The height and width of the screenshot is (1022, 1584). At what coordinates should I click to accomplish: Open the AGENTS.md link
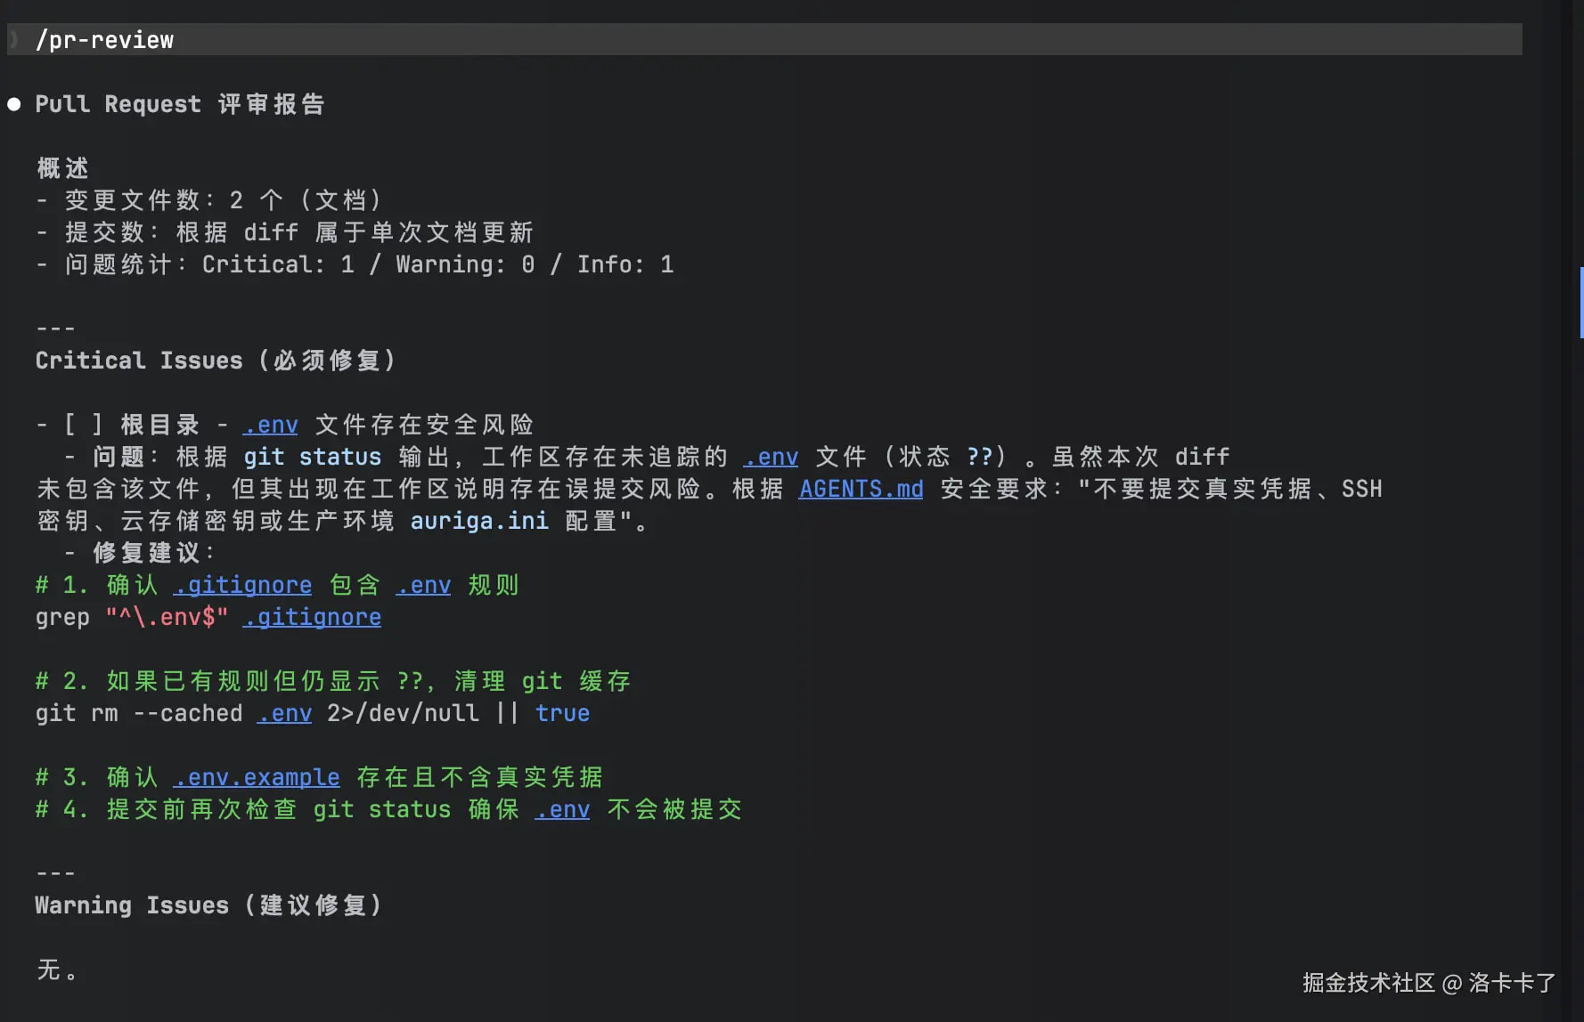(x=861, y=489)
